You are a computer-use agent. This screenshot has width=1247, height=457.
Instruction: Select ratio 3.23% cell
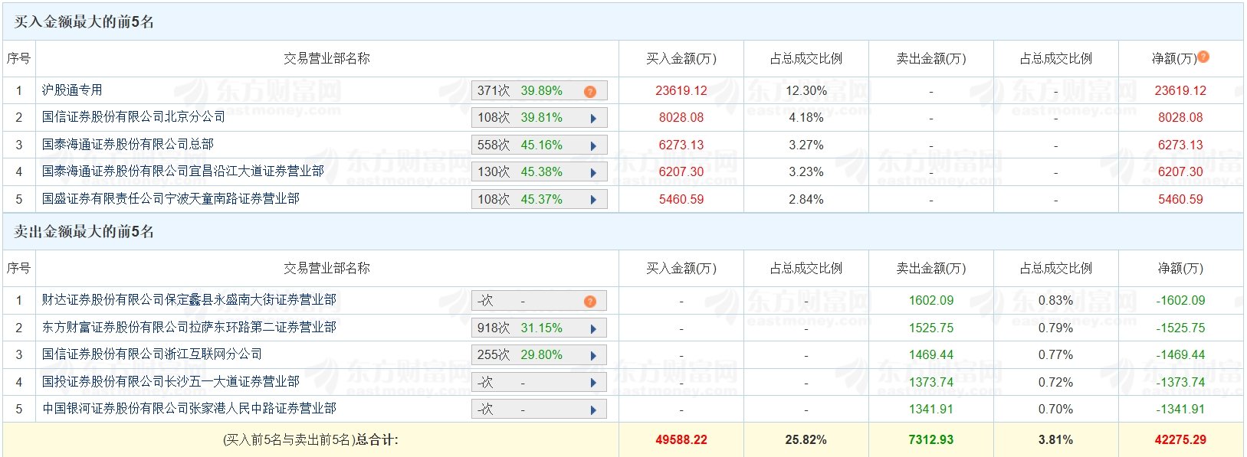(806, 172)
